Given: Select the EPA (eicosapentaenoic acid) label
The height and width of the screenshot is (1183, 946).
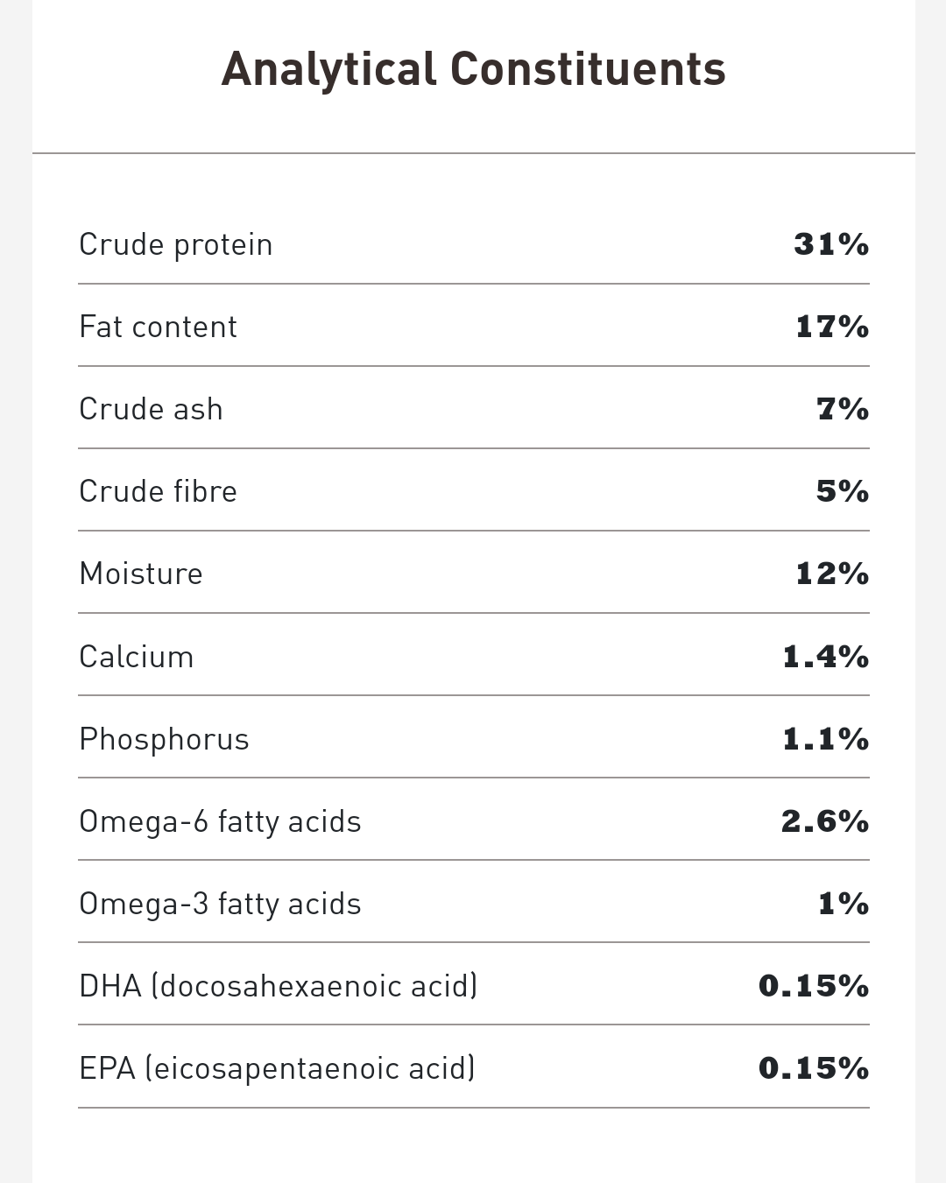Looking at the screenshot, I should [277, 1068].
